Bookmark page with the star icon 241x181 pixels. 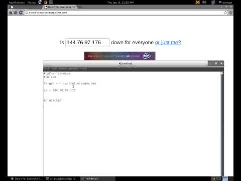click(225, 13)
